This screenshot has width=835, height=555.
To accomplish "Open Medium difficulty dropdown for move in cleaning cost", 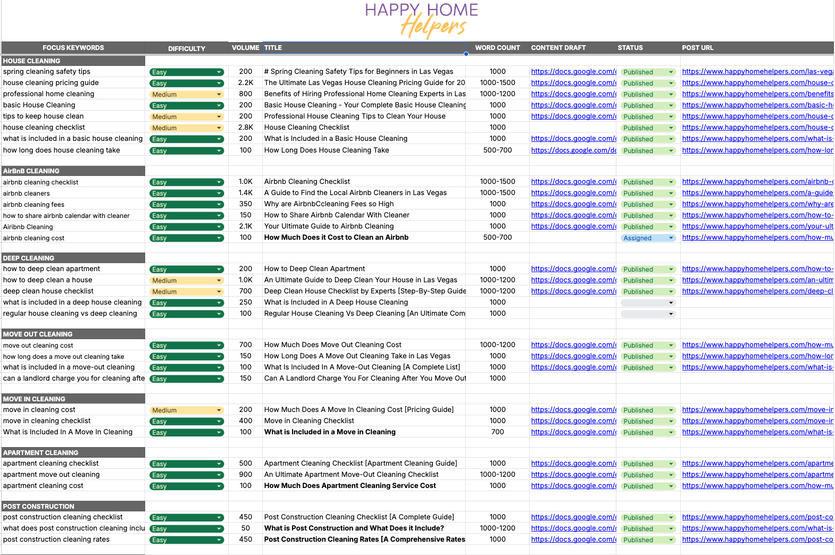I will (x=219, y=410).
